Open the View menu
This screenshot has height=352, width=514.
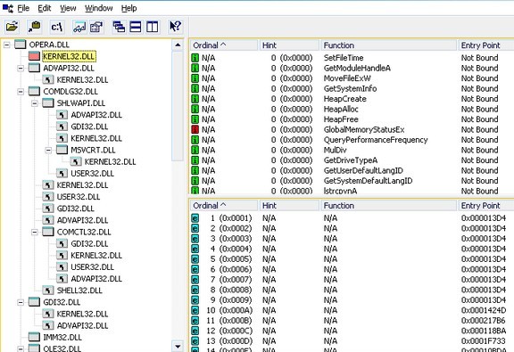(68, 8)
